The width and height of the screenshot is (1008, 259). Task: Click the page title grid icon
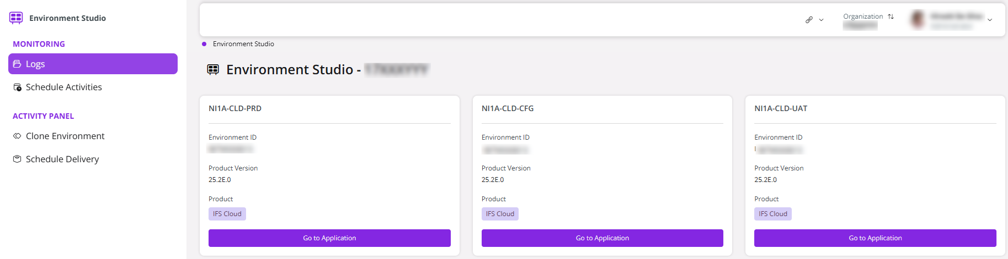pos(213,69)
